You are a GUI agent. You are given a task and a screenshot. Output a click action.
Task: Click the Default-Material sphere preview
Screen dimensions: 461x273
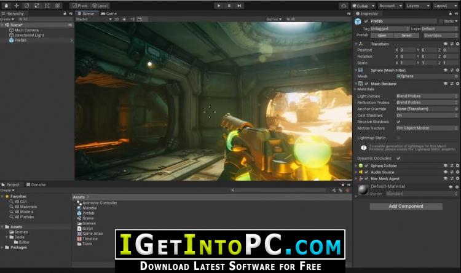[363, 190]
